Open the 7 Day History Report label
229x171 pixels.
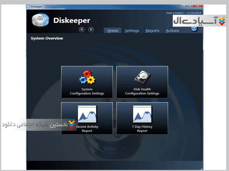142,129
